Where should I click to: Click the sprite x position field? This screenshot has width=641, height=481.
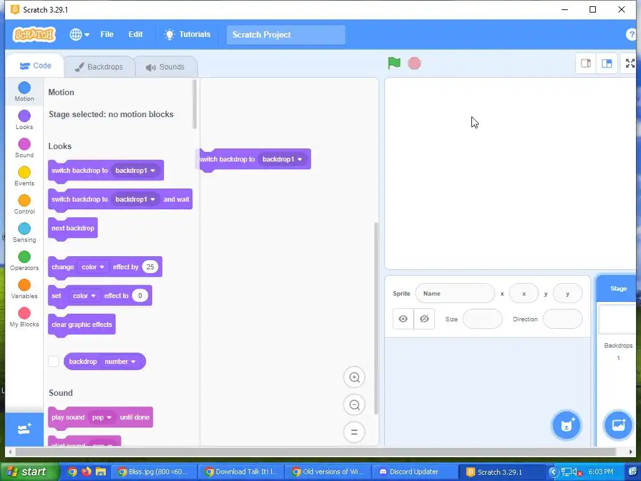click(524, 294)
